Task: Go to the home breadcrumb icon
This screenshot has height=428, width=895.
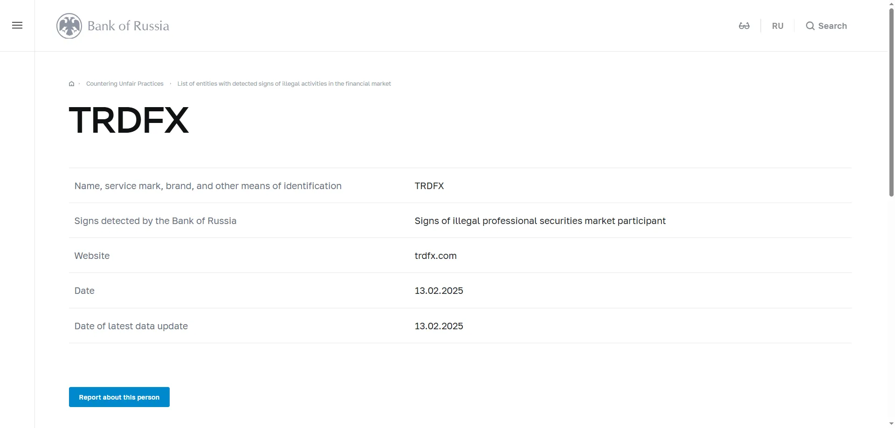Action: click(x=71, y=84)
